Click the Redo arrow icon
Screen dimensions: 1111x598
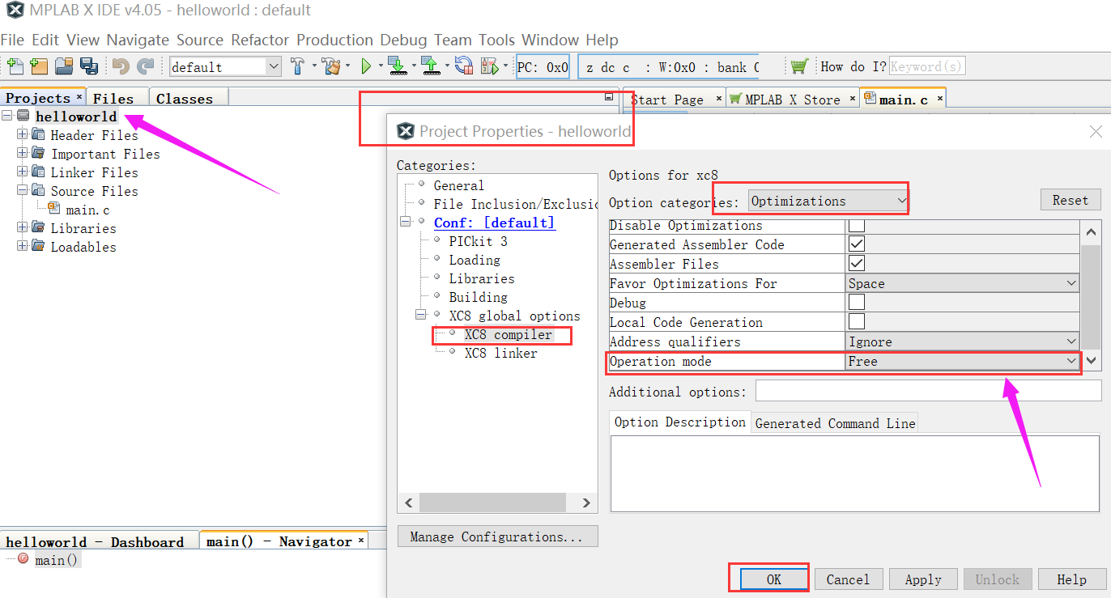point(146,66)
